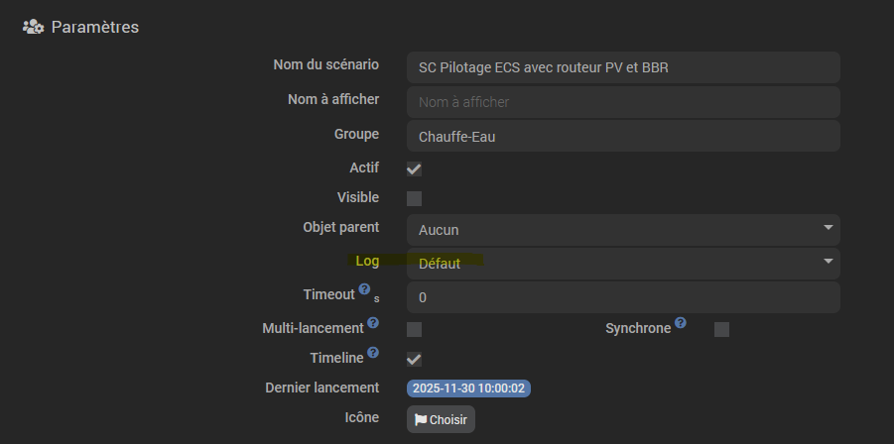Click the Paramètres heading text
894x444 pixels.
tap(95, 27)
